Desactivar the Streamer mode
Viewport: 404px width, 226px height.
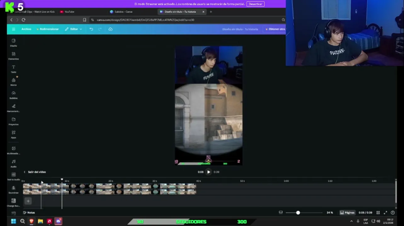[255, 4]
